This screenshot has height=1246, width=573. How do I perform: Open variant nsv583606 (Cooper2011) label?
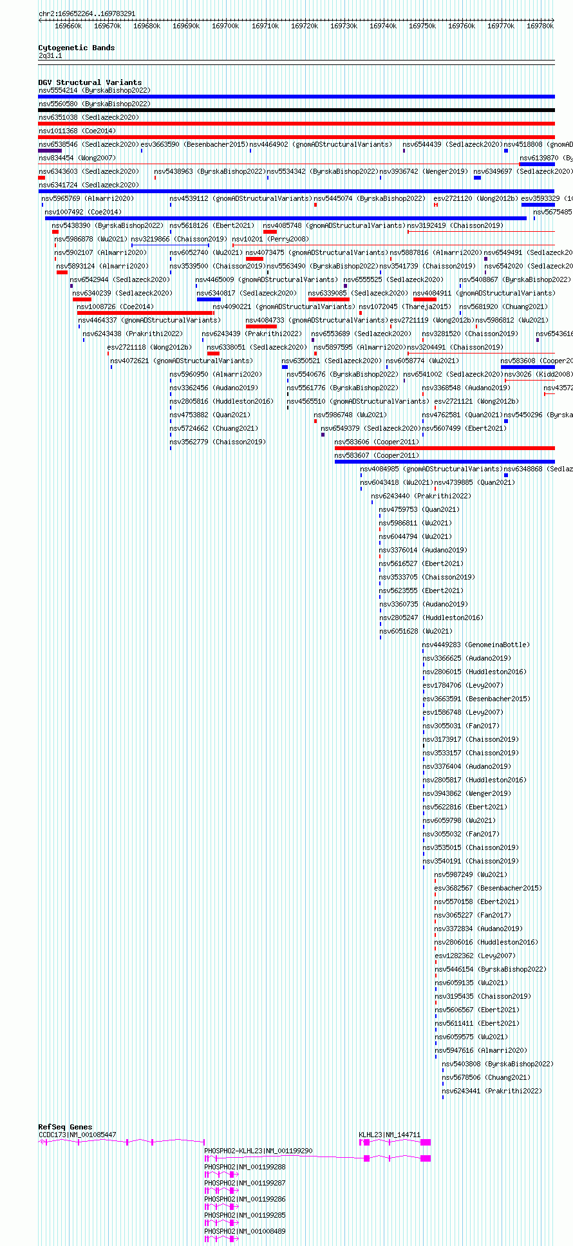click(377, 442)
